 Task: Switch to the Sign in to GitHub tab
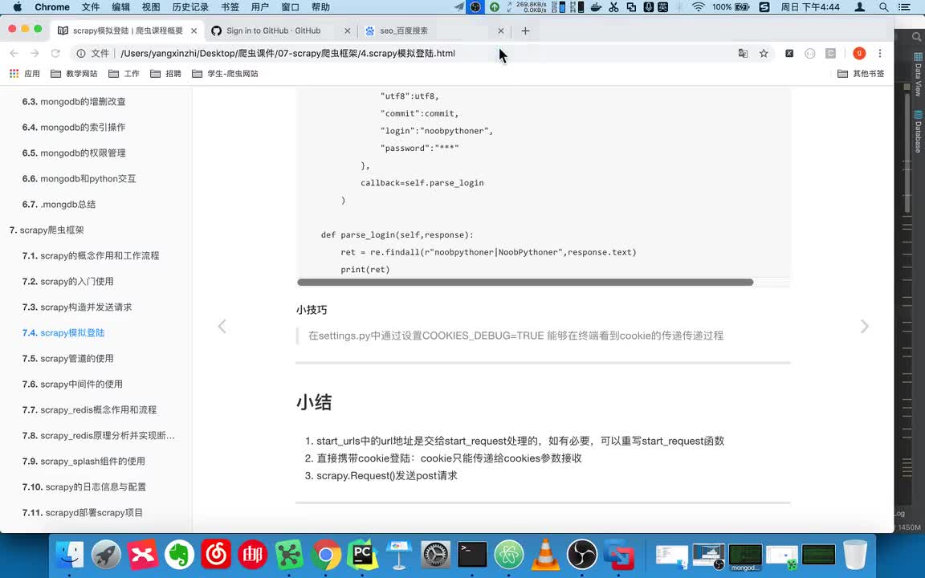point(274,31)
